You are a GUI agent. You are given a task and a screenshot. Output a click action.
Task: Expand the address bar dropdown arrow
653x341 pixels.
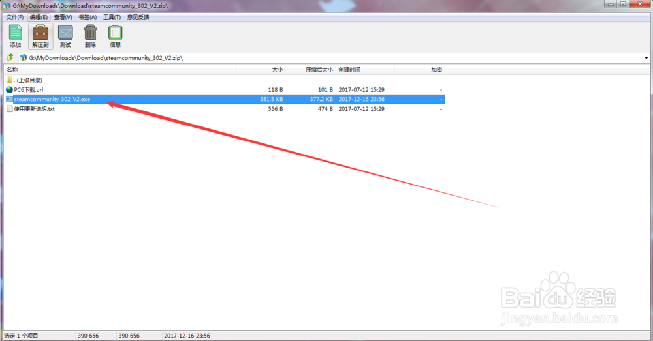click(646, 58)
